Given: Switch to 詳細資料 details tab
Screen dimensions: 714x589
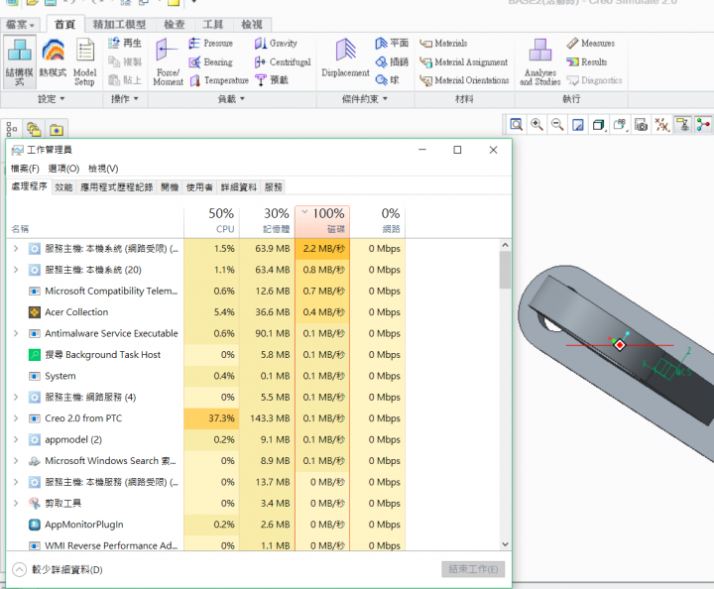Looking at the screenshot, I should point(239,187).
